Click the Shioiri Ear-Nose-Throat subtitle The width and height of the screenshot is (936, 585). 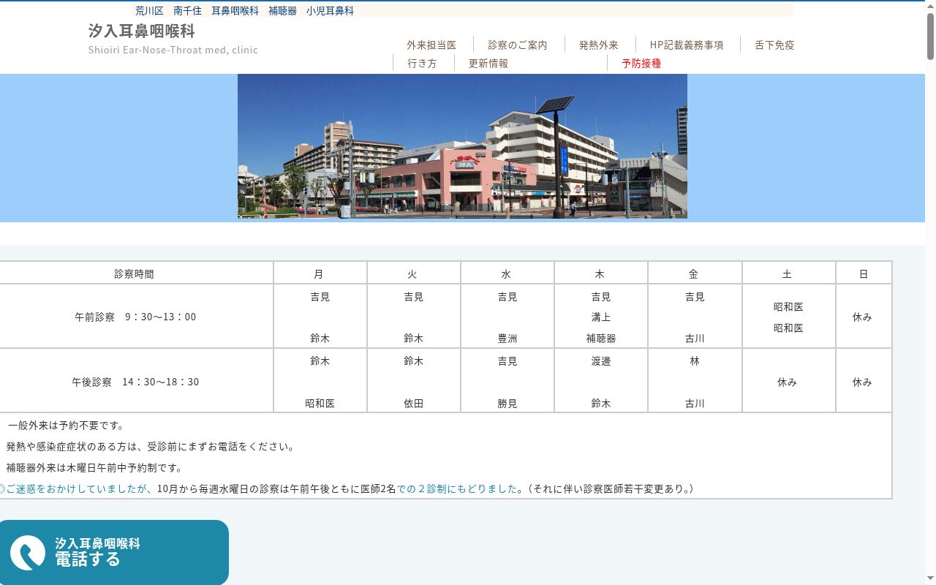pyautogui.click(x=173, y=50)
